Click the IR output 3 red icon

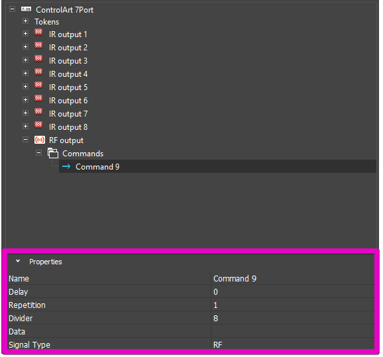pyautogui.click(x=38, y=58)
